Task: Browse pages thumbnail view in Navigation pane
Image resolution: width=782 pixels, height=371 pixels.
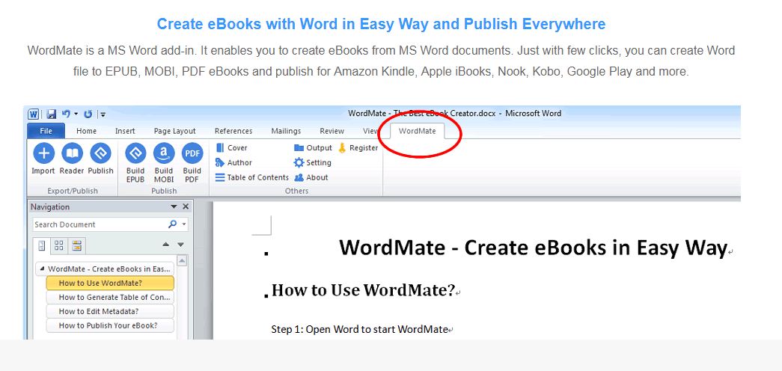Action: pos(59,245)
